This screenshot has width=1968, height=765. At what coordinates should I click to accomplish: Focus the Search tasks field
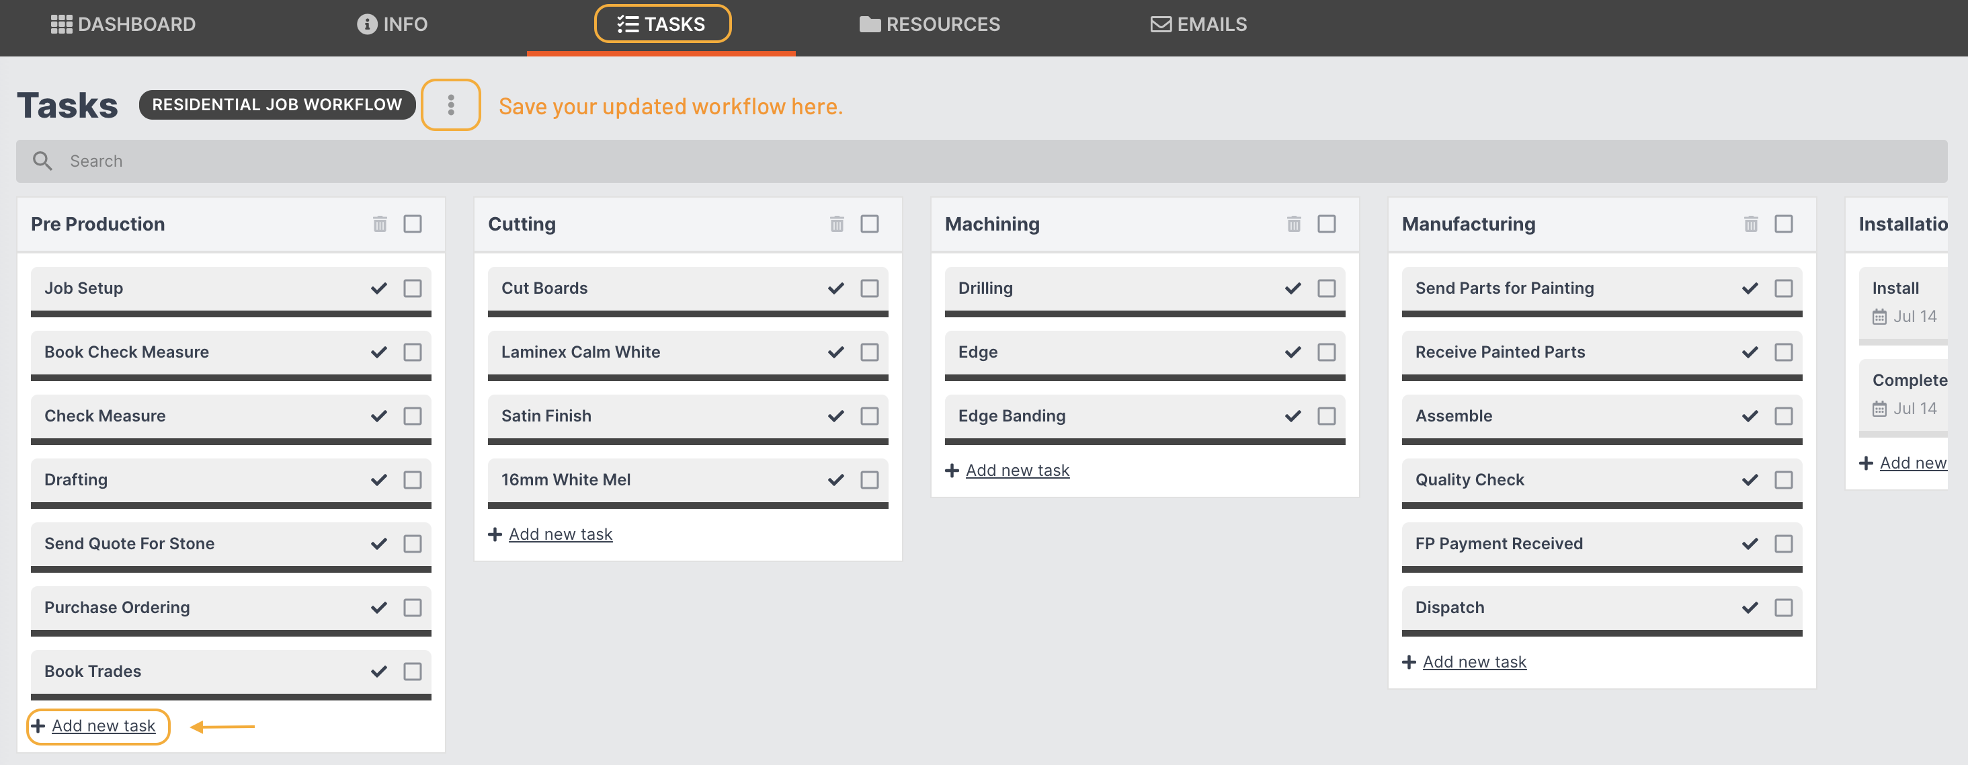[981, 161]
